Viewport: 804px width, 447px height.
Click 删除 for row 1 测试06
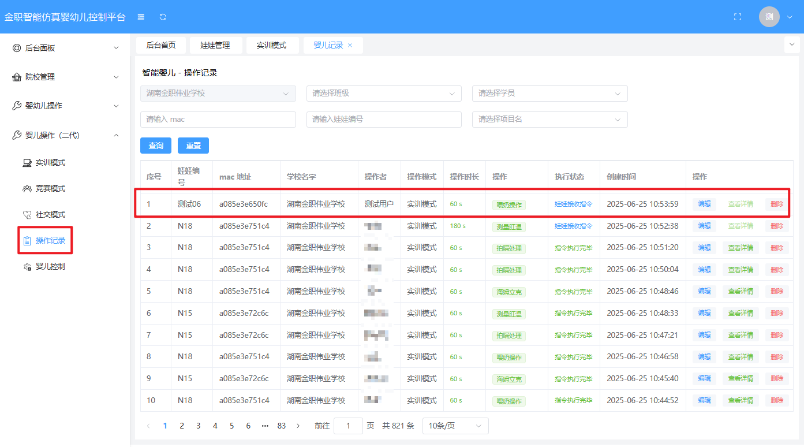(x=777, y=204)
